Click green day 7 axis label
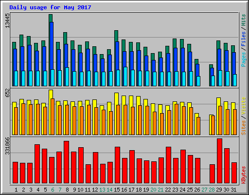This screenshot has width=249, height=195. (x=60, y=190)
